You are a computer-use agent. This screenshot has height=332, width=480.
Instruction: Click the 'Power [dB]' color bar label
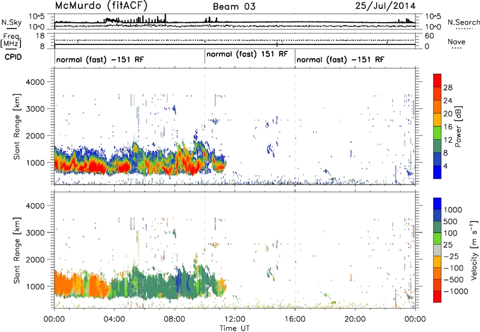pos(458,126)
